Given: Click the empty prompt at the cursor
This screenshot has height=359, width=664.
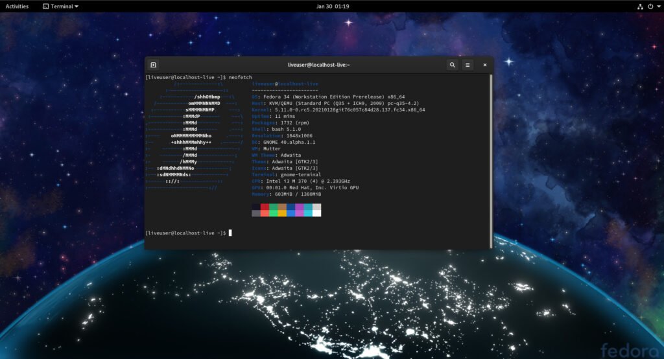Looking at the screenshot, I should point(230,233).
